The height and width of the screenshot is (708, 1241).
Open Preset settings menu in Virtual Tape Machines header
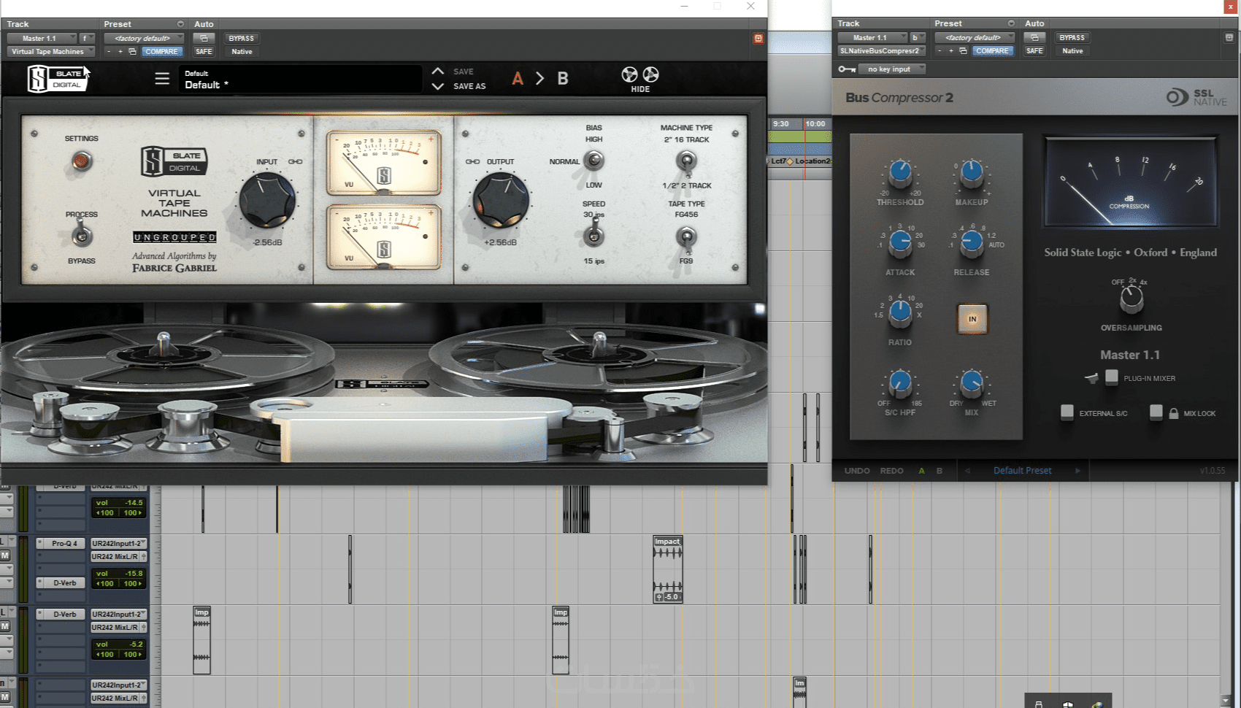[180, 24]
